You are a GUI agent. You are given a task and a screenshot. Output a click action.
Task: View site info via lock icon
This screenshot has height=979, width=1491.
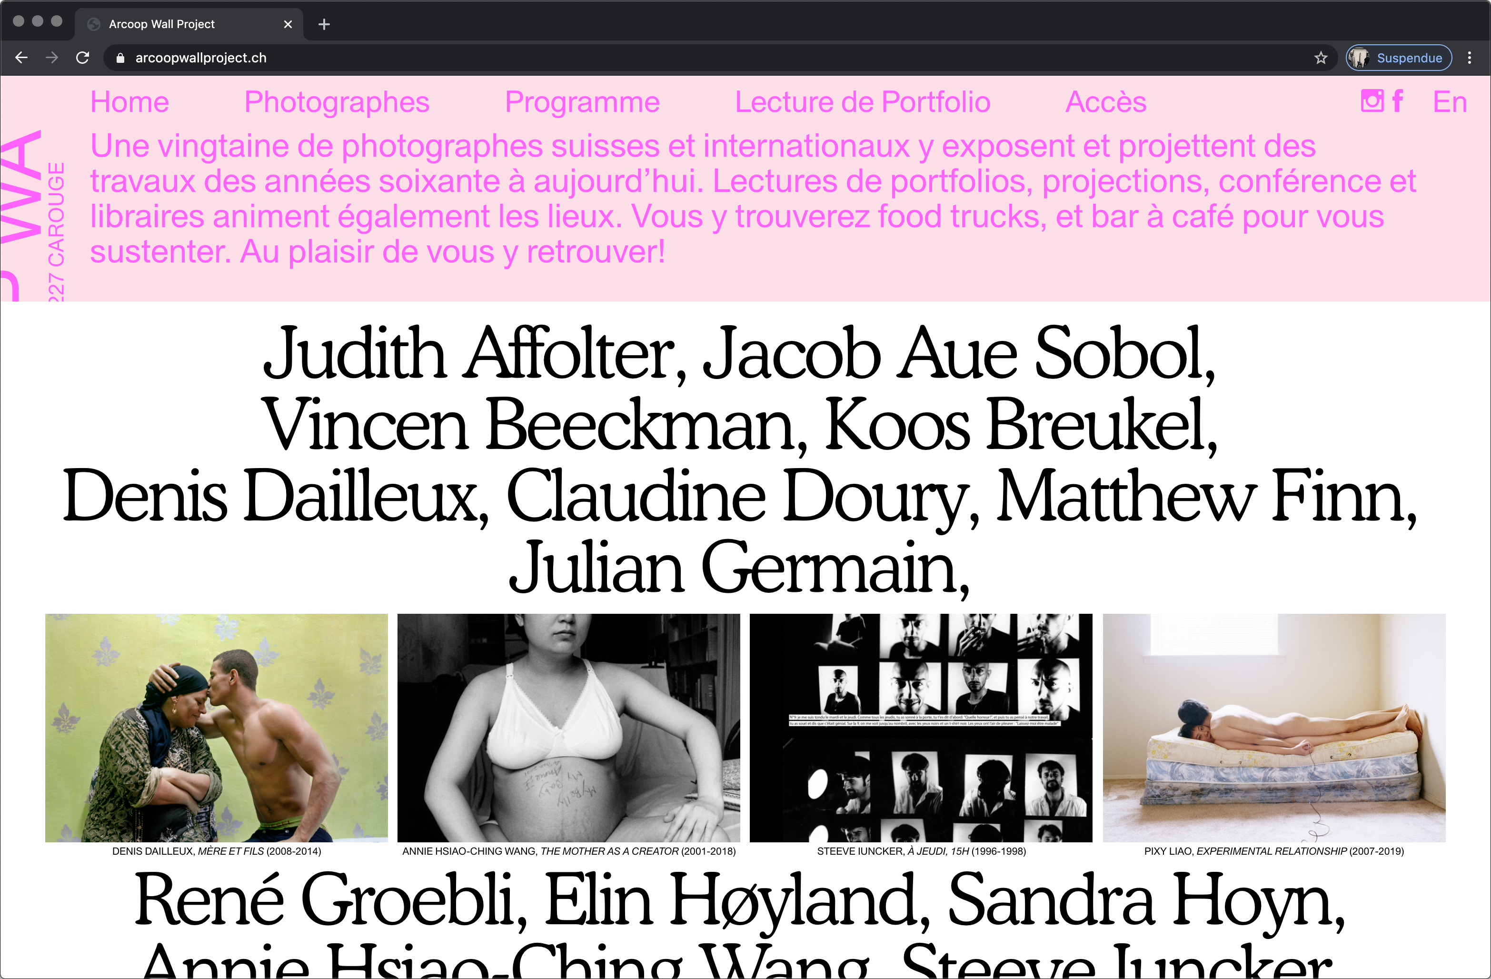(x=120, y=58)
